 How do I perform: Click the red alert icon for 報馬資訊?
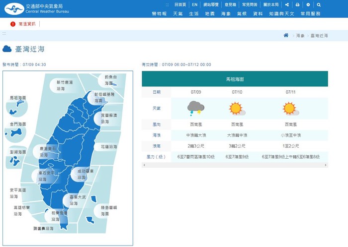point(13,24)
